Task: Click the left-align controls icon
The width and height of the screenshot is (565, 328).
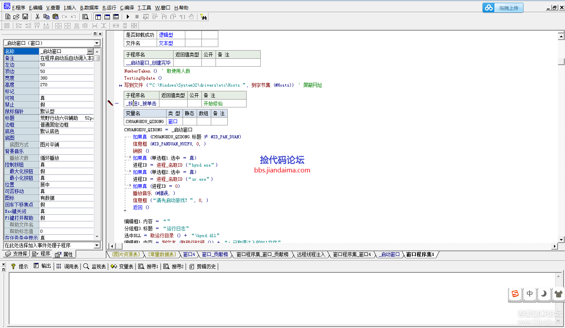Action: click(x=19, y=26)
